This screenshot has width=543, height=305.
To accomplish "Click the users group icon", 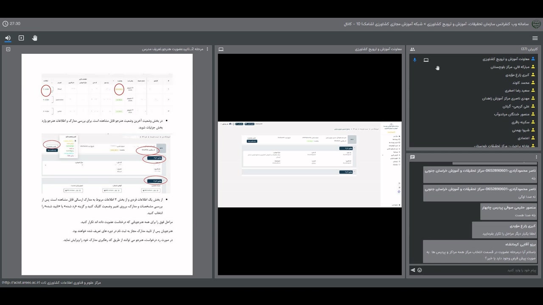I will tap(412, 49).
